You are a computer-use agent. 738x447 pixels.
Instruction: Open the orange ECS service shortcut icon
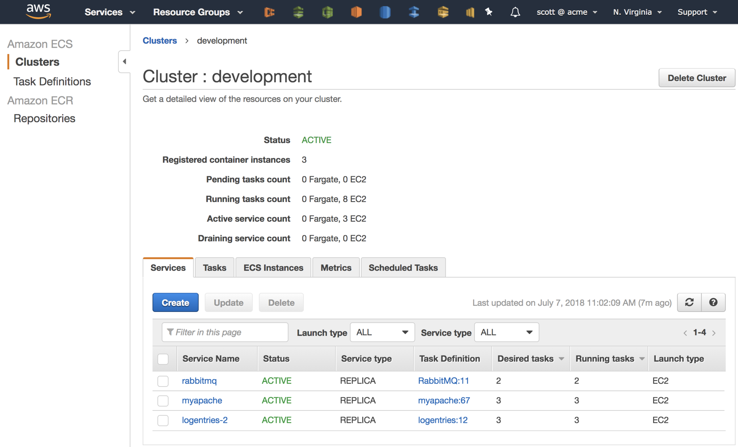coord(269,12)
